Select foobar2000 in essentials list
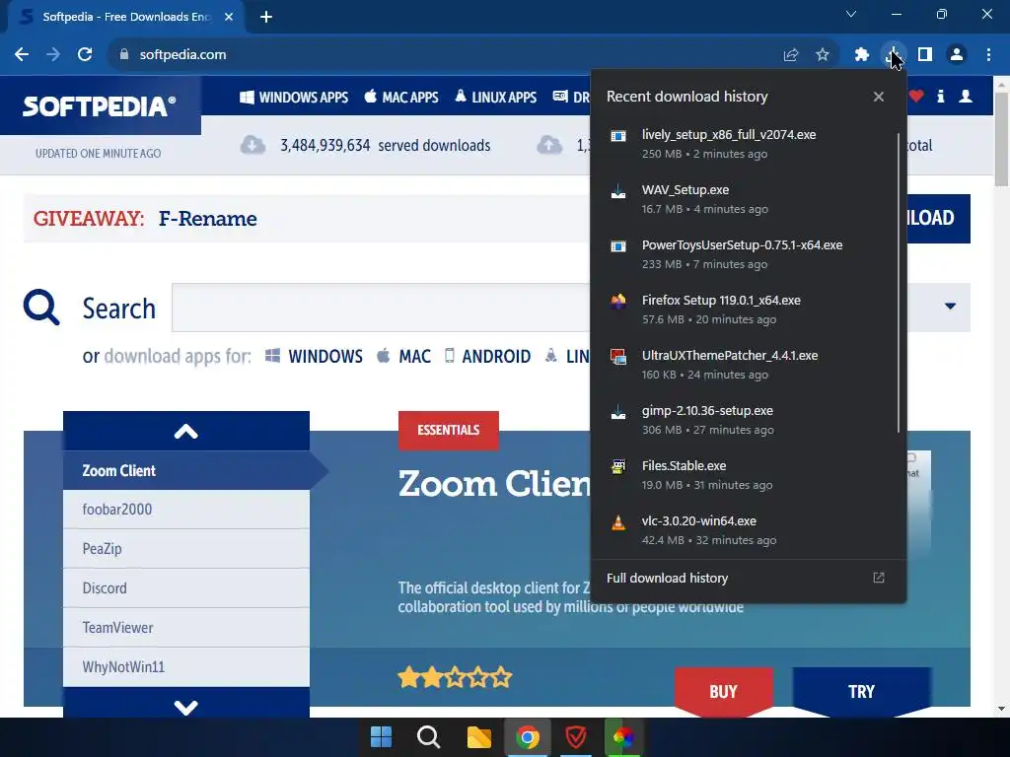 (186, 510)
